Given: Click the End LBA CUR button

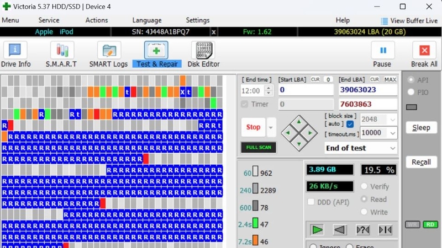Looking at the screenshot, I should coord(375,79).
